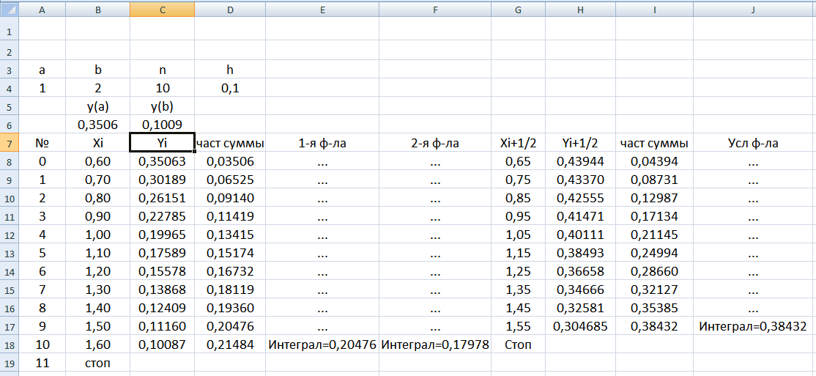Image resolution: width=816 pixels, height=376 pixels.
Task: Click the Xi+1/2 header cell
Action: tap(519, 143)
